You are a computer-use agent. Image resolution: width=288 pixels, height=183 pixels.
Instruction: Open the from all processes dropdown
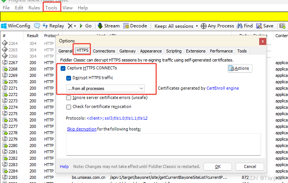(x=105, y=88)
